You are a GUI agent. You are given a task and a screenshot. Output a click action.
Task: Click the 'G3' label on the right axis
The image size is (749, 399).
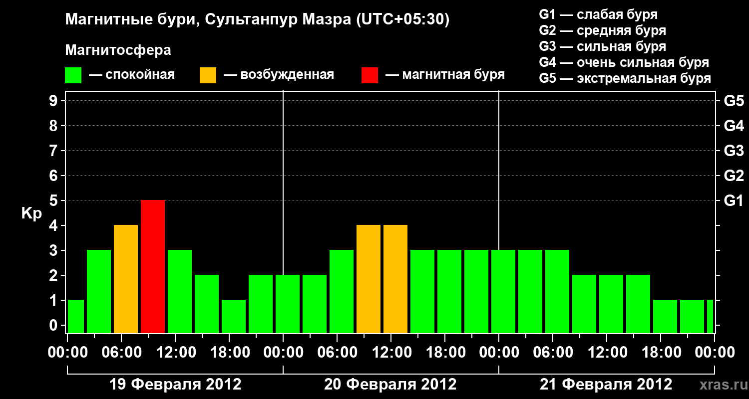(734, 151)
